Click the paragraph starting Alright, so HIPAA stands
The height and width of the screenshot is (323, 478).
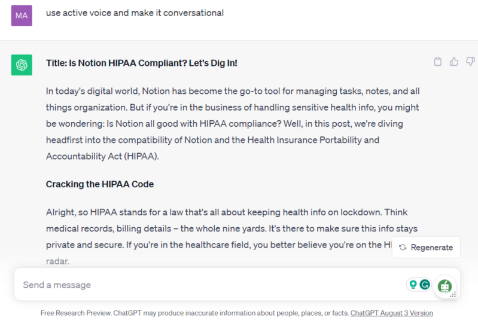(x=232, y=236)
